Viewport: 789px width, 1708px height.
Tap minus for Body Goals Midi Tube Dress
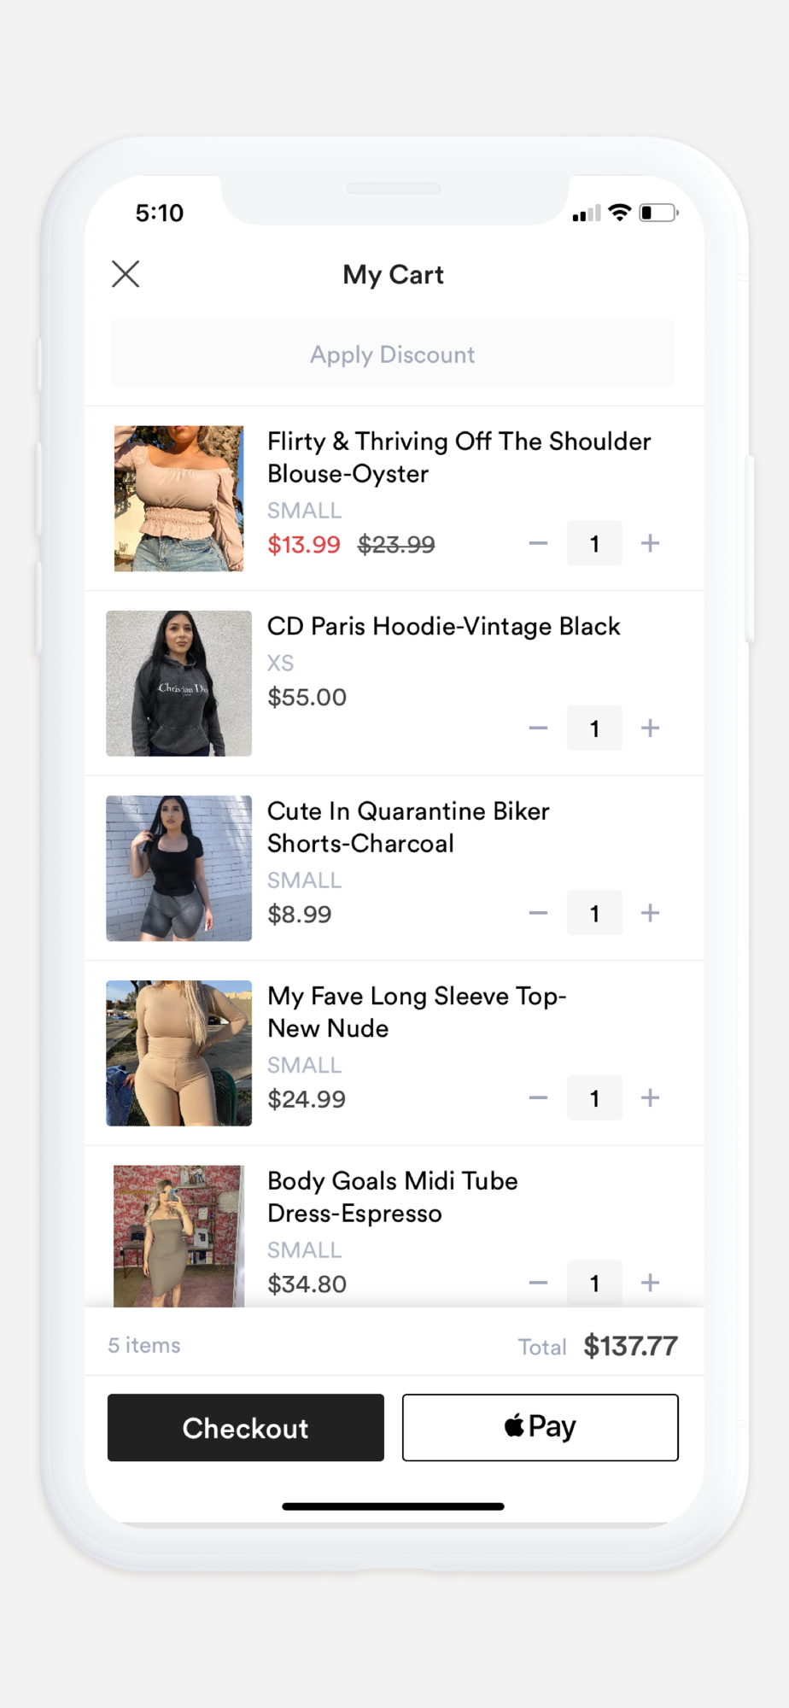[538, 1283]
